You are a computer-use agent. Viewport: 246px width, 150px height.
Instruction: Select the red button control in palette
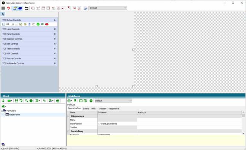click(47, 24)
